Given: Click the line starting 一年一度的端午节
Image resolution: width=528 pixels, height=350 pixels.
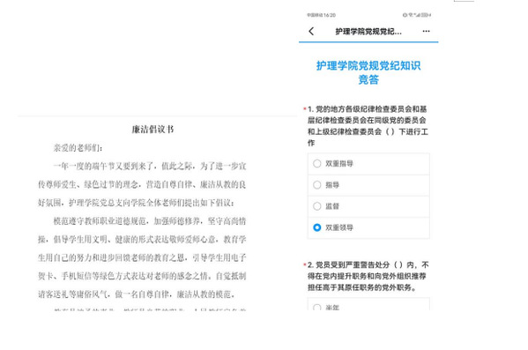Looking at the screenshot, I should click(150, 166).
